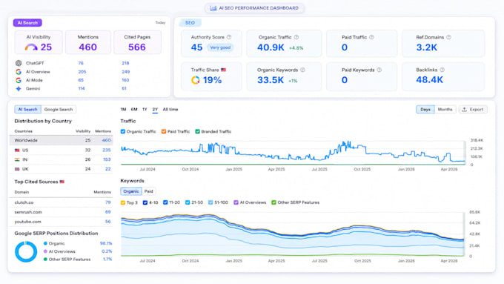The height and width of the screenshot is (284, 504).
Task: Open the Paid Traffic info icon
Action: tap(371, 37)
